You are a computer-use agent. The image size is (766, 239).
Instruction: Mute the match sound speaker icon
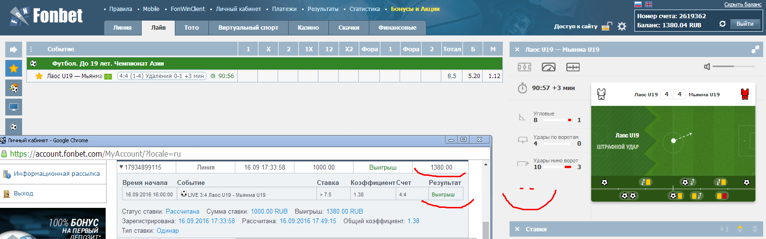(x=707, y=67)
